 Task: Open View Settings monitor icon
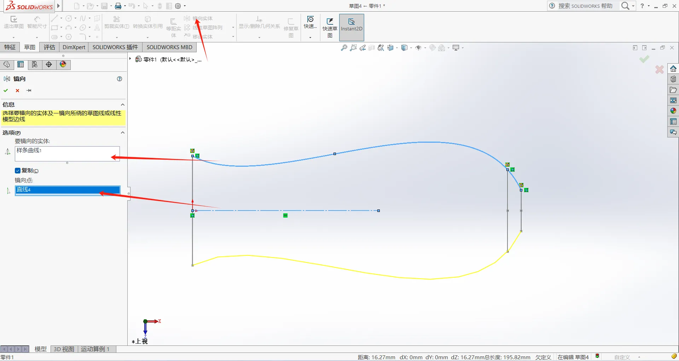(x=456, y=48)
